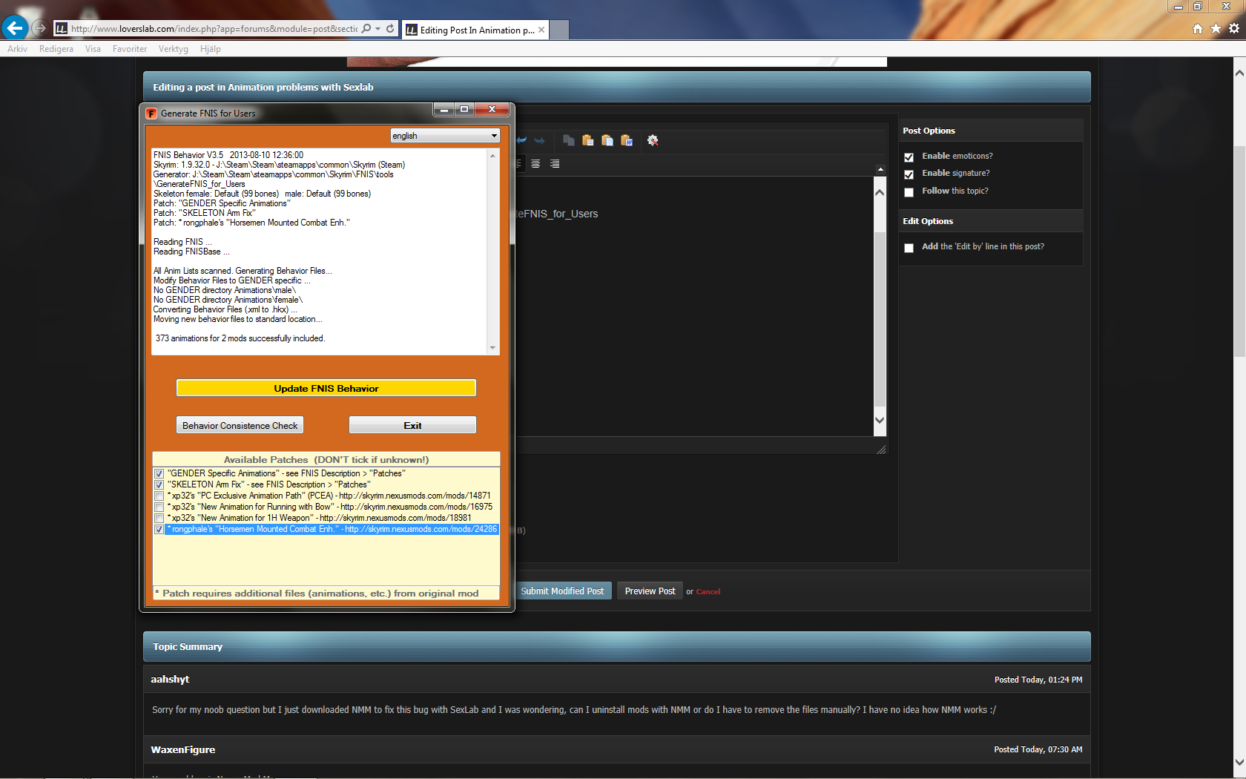Open the Visa menu
This screenshot has height=779, width=1246.
[x=93, y=49]
